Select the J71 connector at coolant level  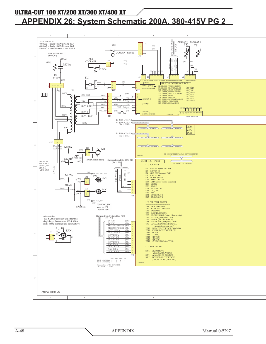point(141,49)
